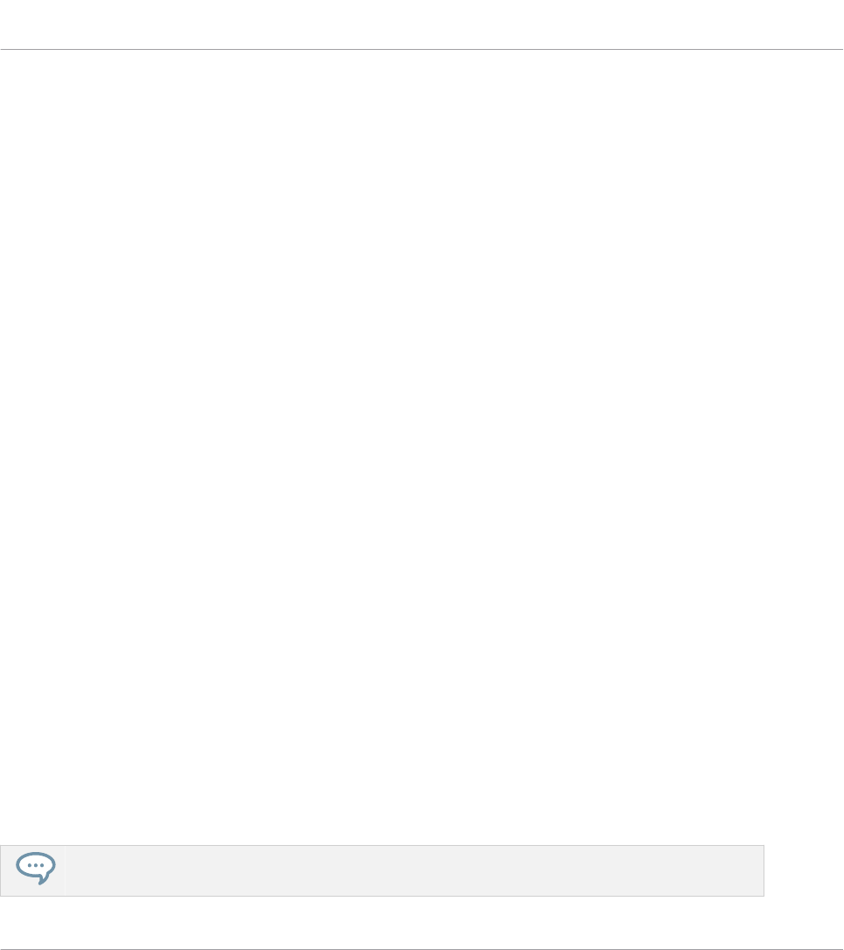Click the footer divider line at the bottom
This screenshot has height=950, width=844.
click(422, 949)
